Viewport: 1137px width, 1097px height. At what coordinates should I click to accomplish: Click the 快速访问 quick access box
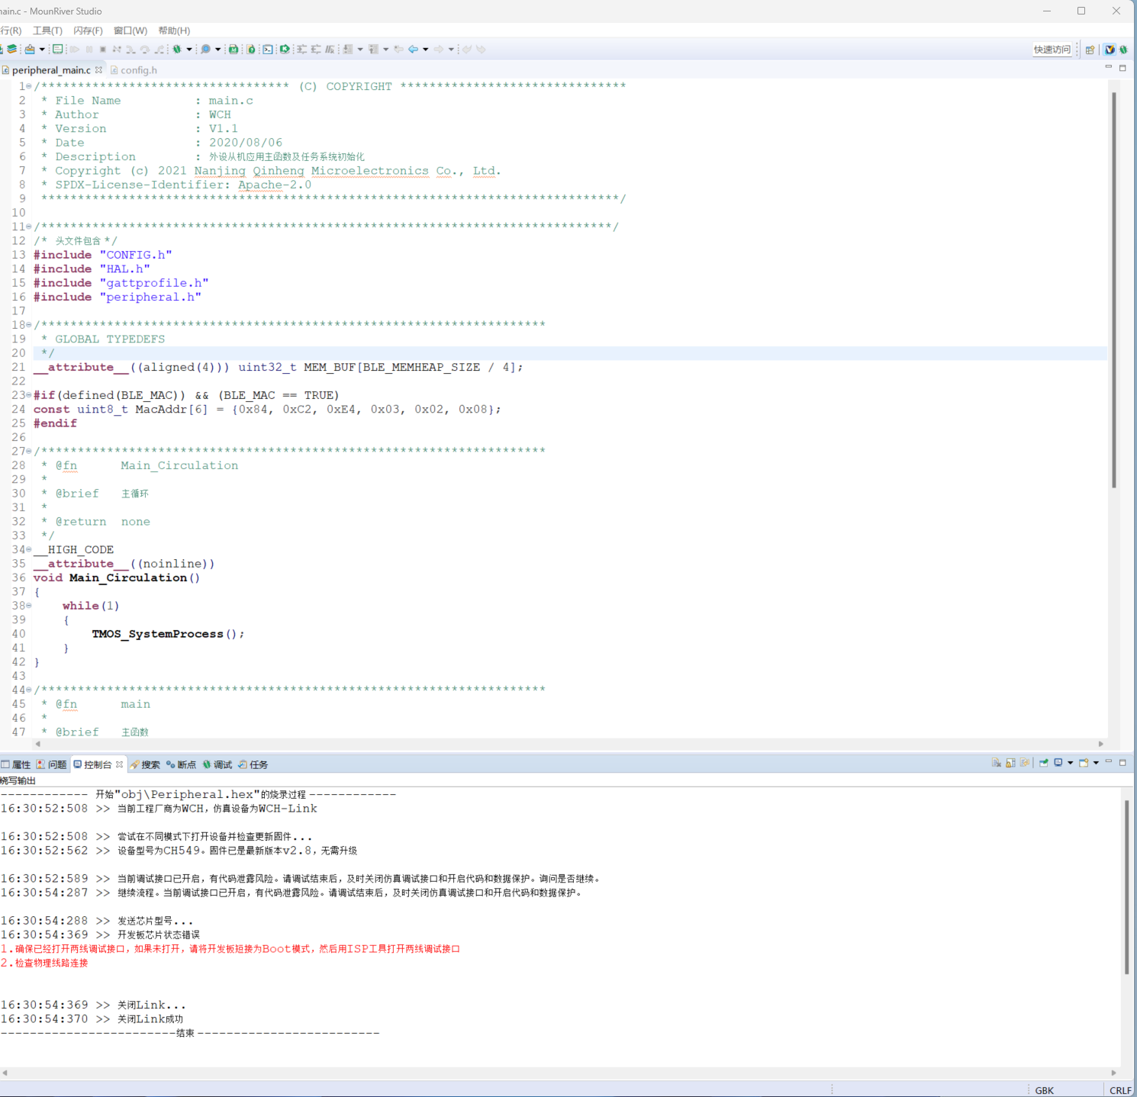1052,50
